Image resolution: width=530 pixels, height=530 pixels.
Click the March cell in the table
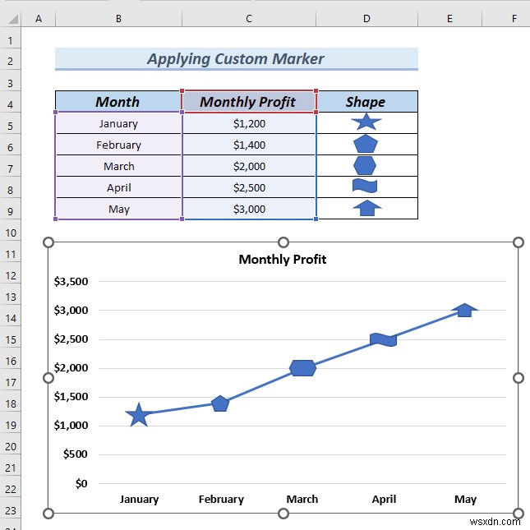(118, 166)
